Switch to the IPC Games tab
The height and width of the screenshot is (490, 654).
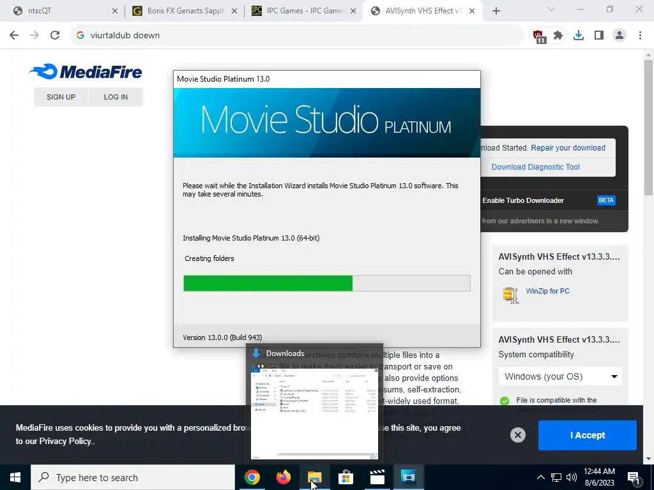[x=304, y=11]
